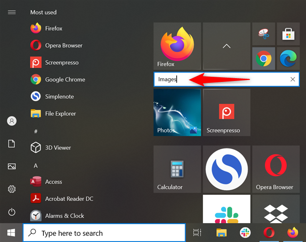Clear the Images group name field

(x=292, y=79)
